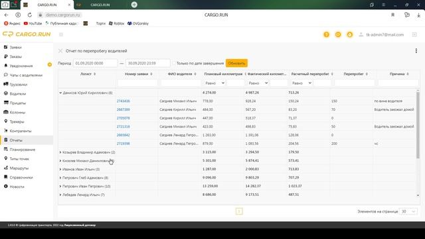Click the yellow notification badge in sidebar
This screenshot has width=425, height=239.
click(50, 64)
